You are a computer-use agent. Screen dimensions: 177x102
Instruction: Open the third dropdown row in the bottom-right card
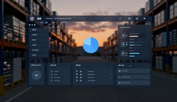pos(133,83)
